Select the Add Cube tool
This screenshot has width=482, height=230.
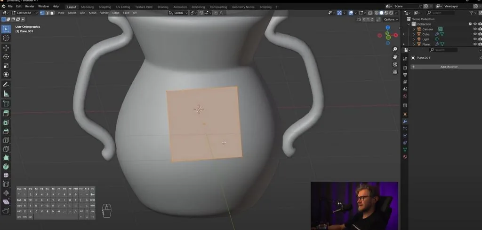(6, 104)
